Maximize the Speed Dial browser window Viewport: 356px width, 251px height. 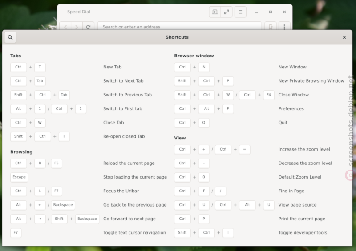pos(271,12)
